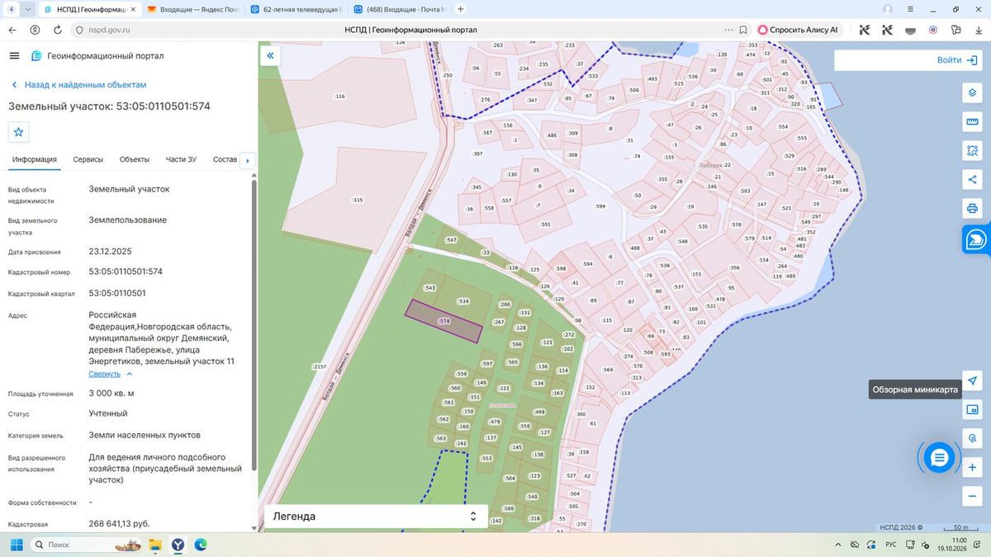Screen dimensions: 991x557
Task: Share the map via share icon
Action: [x=972, y=179]
